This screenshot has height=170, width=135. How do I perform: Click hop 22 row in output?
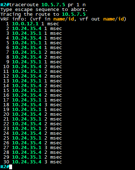tap(33, 124)
